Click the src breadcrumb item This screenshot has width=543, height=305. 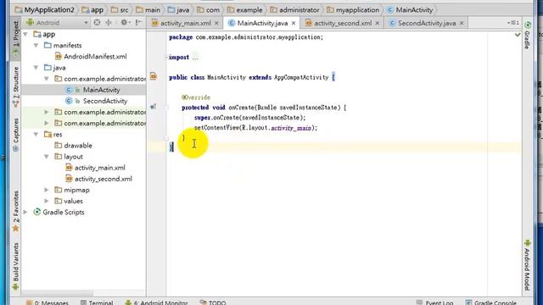pos(120,10)
